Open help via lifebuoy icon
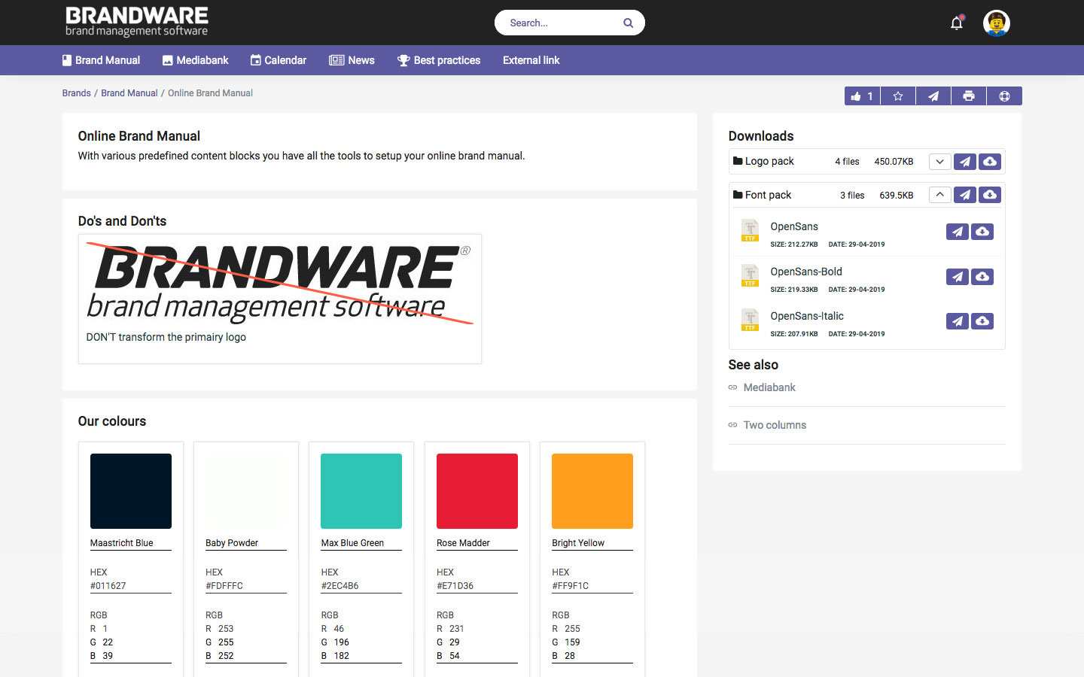 [x=1004, y=96]
